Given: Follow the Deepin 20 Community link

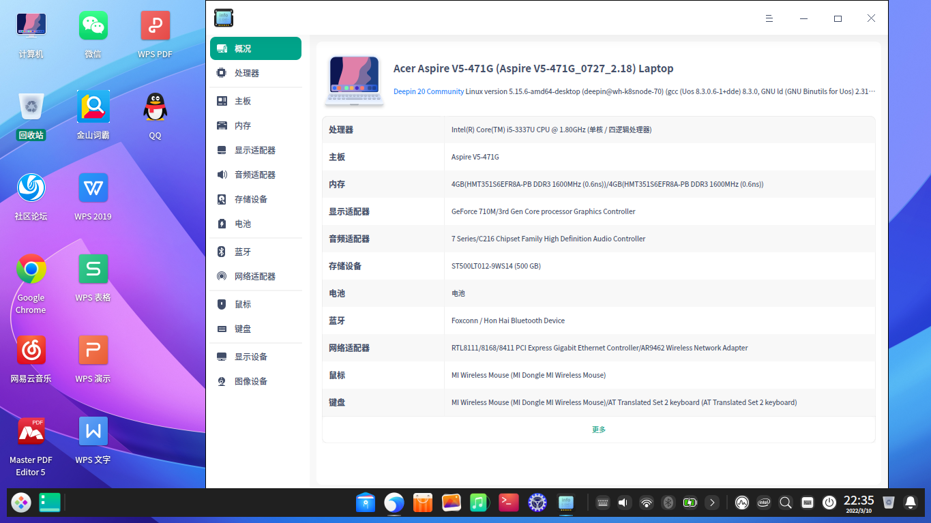Looking at the screenshot, I should click(x=429, y=91).
